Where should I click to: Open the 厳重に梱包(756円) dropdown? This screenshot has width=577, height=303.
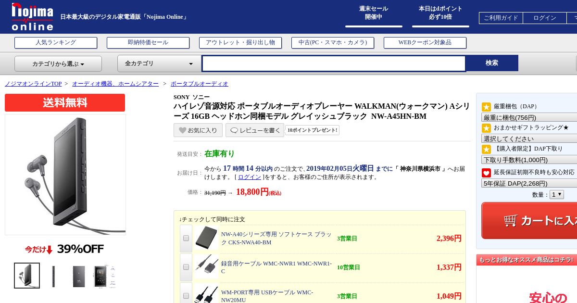click(x=529, y=117)
